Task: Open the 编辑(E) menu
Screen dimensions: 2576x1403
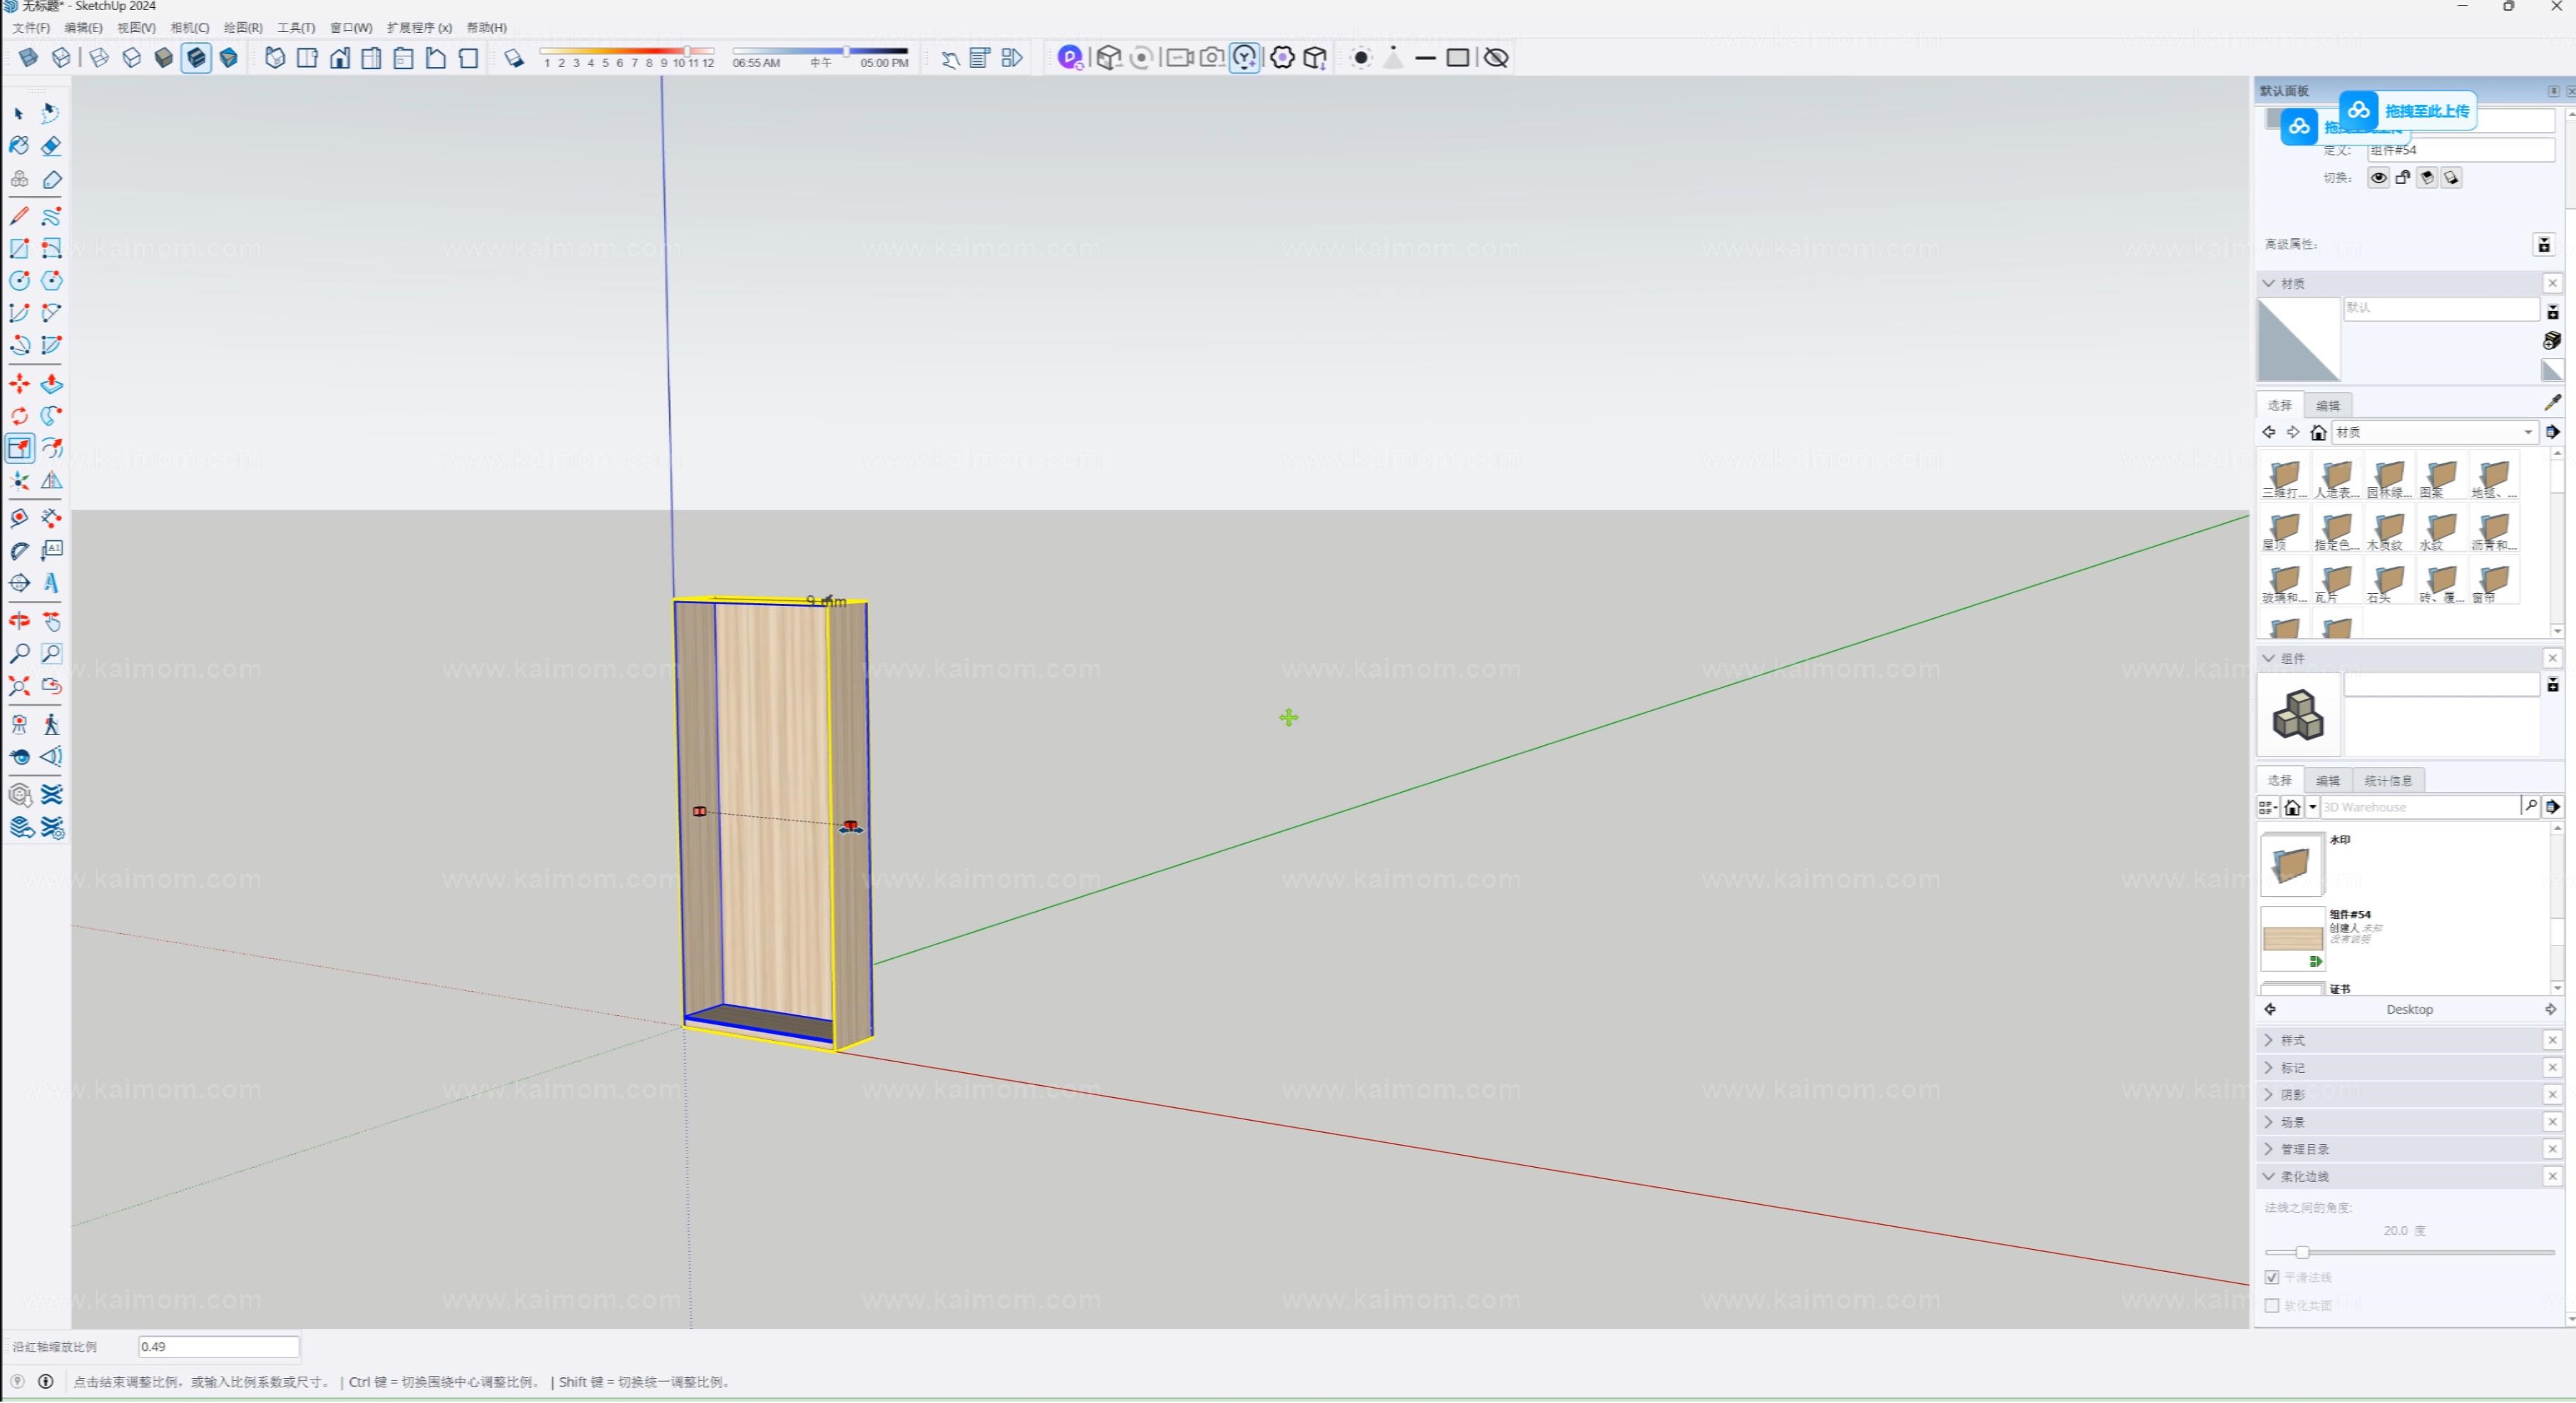Action: click(83, 28)
